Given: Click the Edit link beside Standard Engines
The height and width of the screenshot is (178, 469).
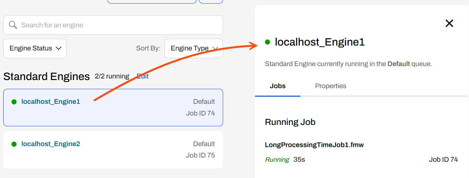Looking at the screenshot, I should click(x=143, y=76).
